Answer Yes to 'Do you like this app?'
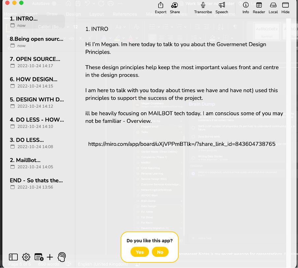Image resolution: width=298 pixels, height=268 pixels. [x=140, y=252]
